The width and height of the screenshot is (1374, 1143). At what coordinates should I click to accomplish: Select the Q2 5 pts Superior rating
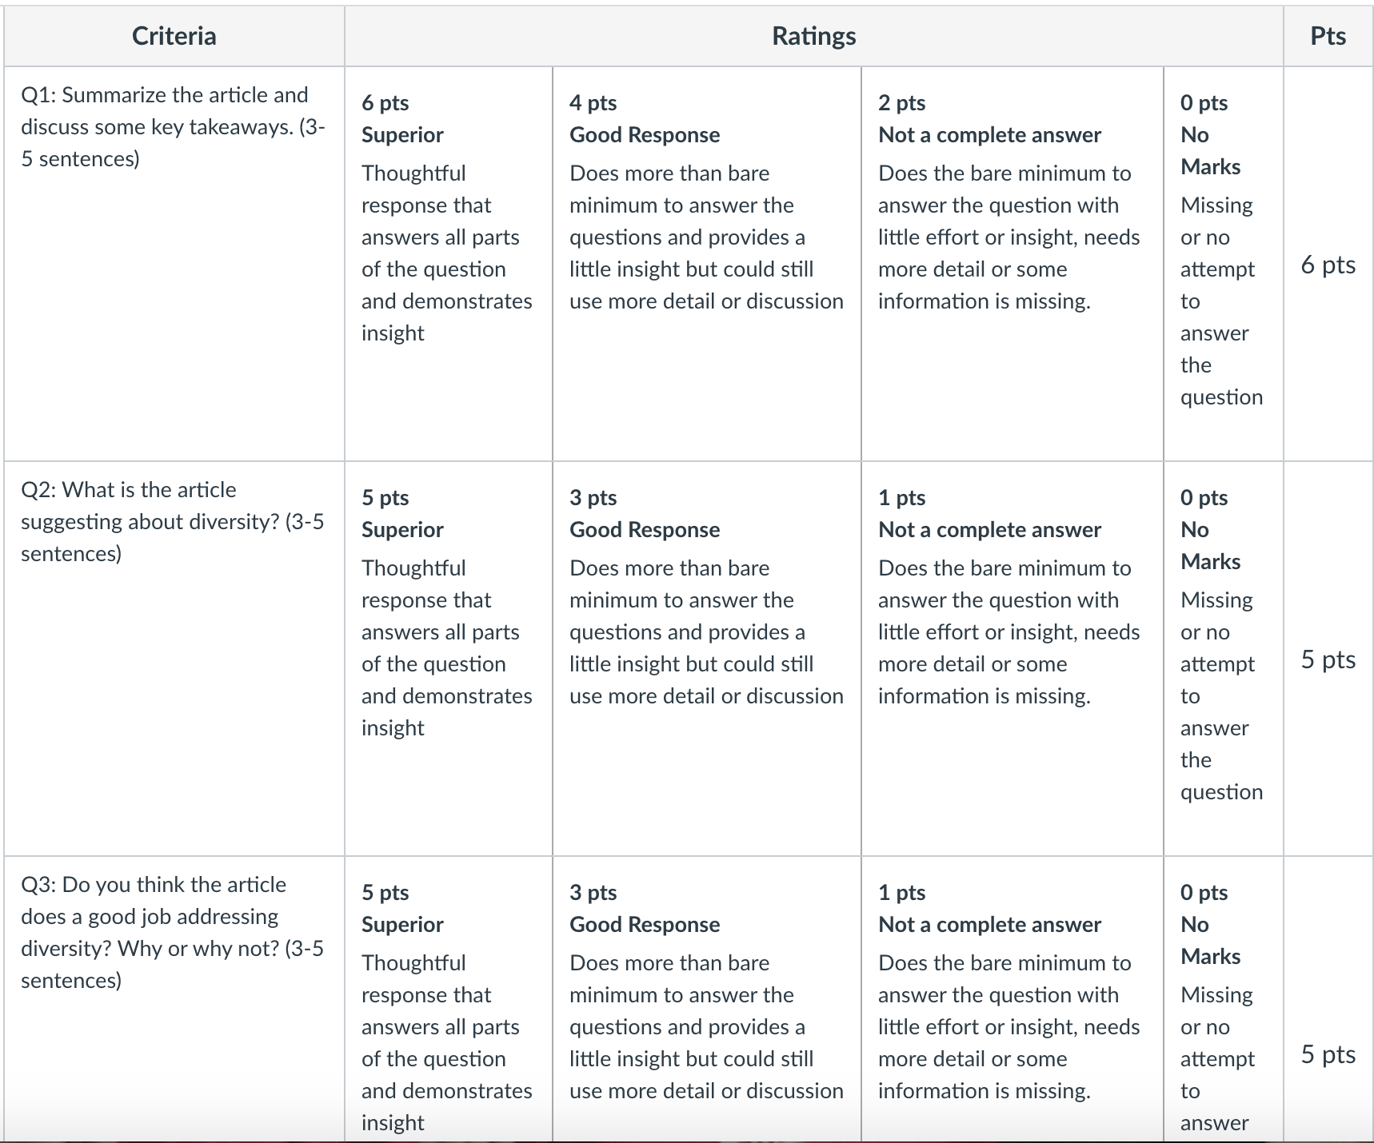(448, 659)
